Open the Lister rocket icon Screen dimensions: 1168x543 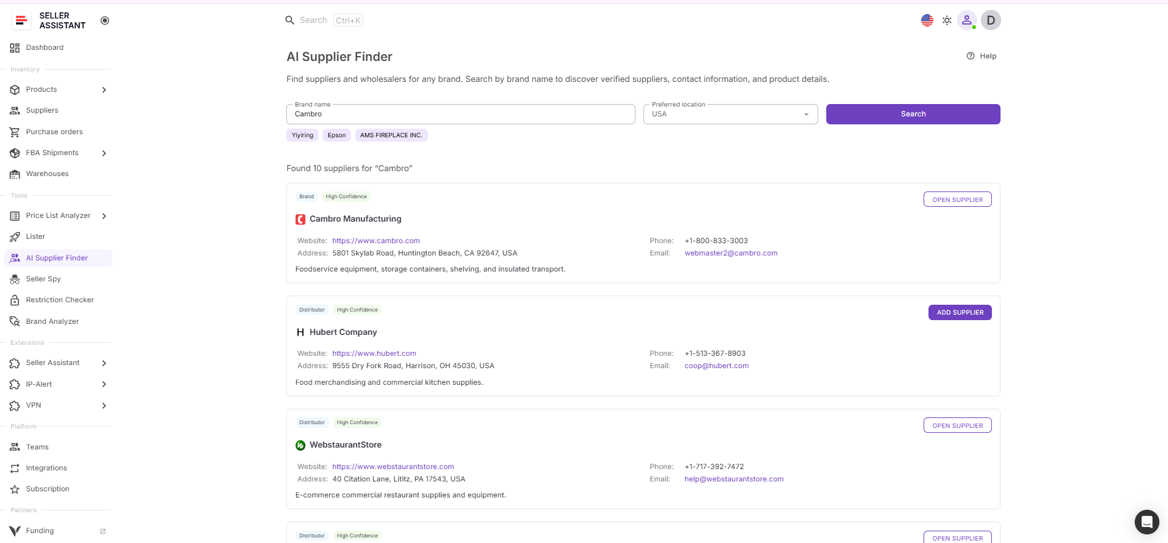pyautogui.click(x=15, y=237)
